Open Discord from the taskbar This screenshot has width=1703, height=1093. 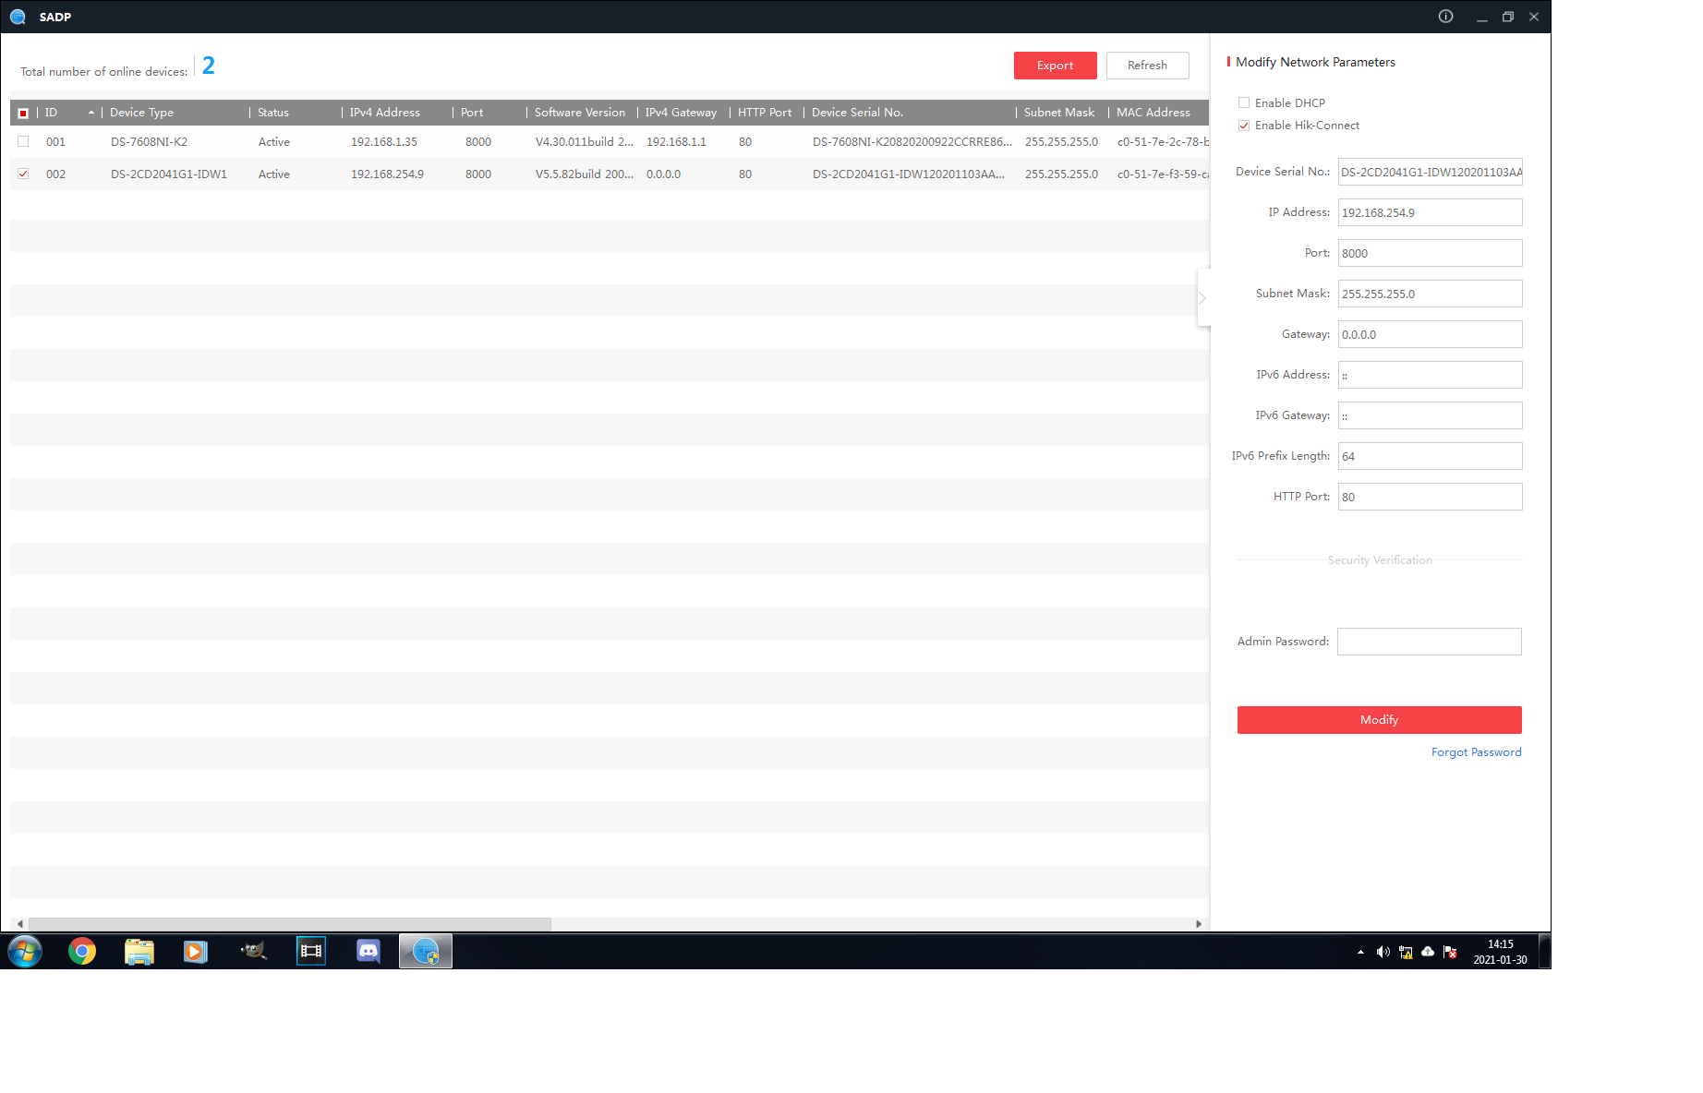coord(368,951)
